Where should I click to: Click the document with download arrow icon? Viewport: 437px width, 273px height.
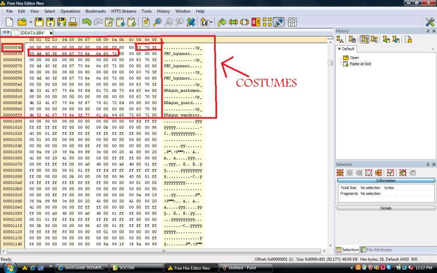tap(146, 22)
